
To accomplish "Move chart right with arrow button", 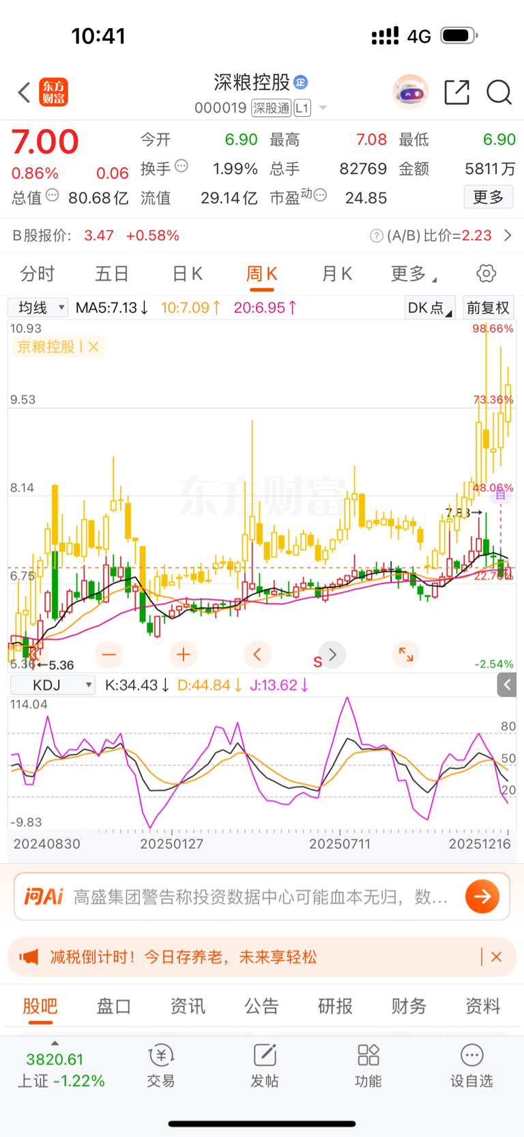I will (x=332, y=655).
